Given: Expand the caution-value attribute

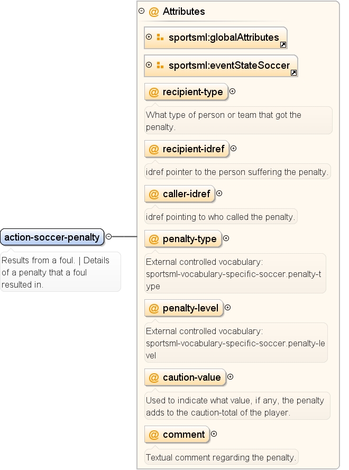Looking at the screenshot, I should point(230,377).
